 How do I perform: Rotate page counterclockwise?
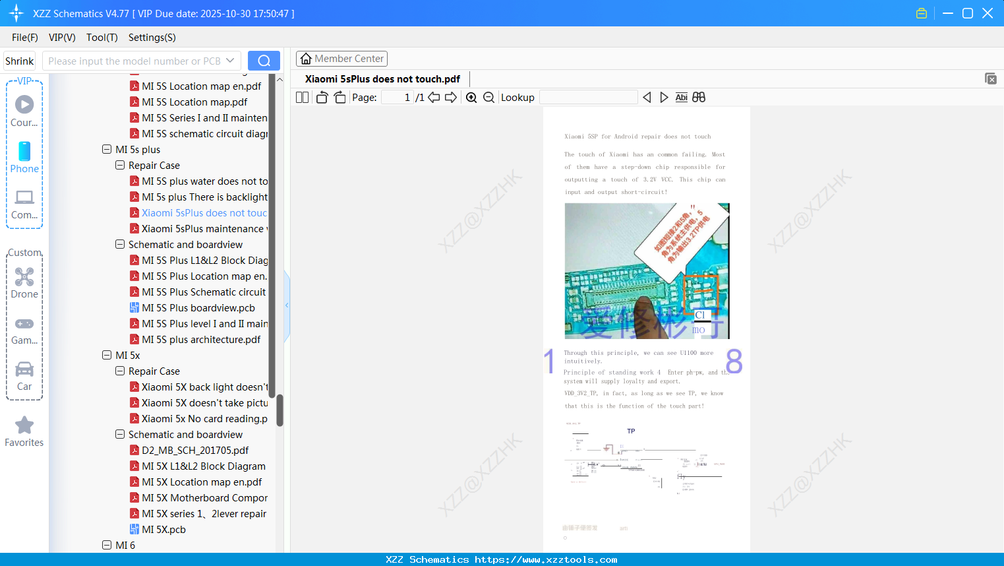322,98
